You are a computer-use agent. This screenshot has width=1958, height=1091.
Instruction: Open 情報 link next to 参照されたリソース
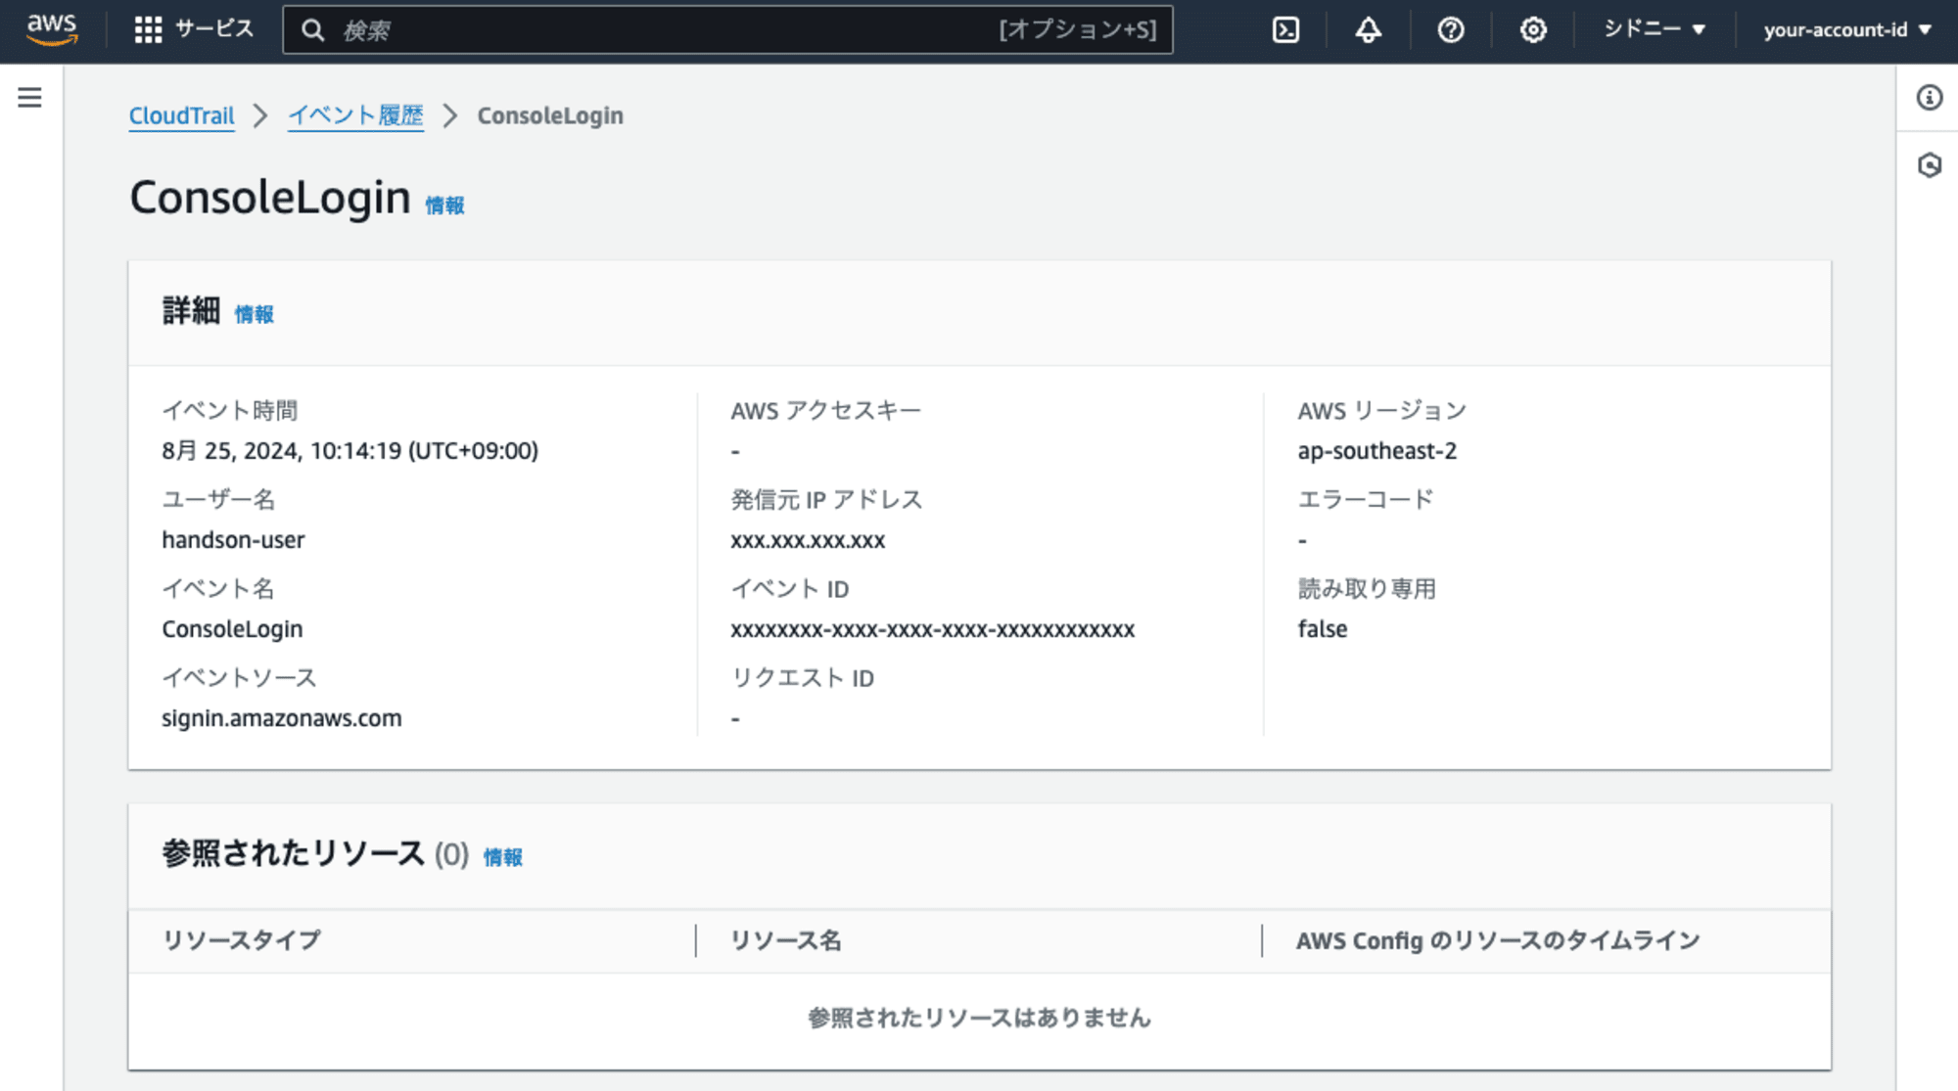[x=503, y=857]
